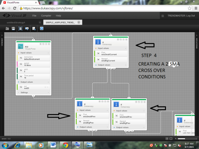
Task: Click TRENDMASTER Log Out link
Action: pyautogui.click(x=181, y=15)
